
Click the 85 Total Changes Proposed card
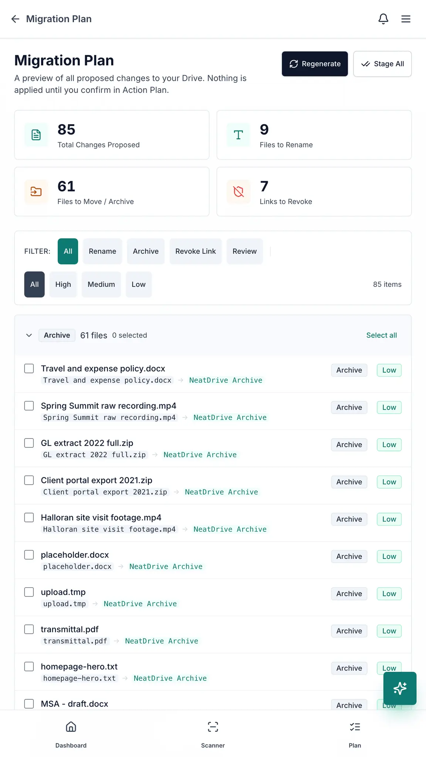click(x=112, y=135)
